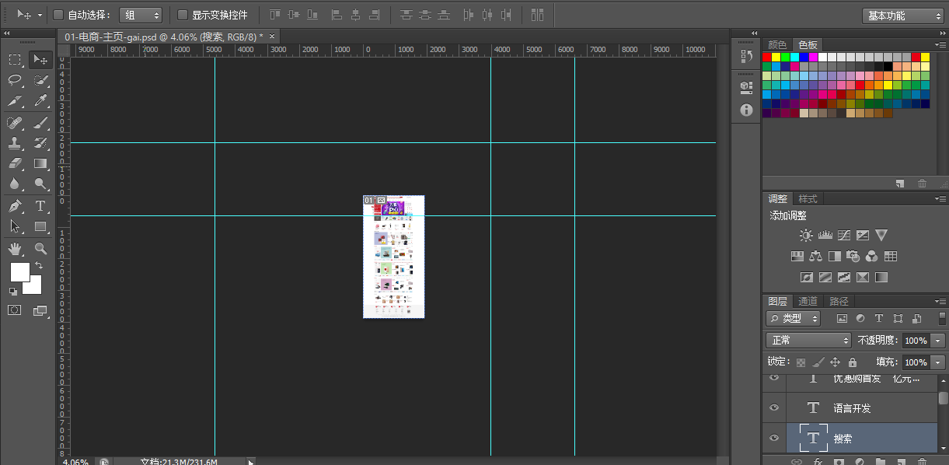This screenshot has height=465, width=949.
Task: Select the Lasso tool
Action: [15, 80]
